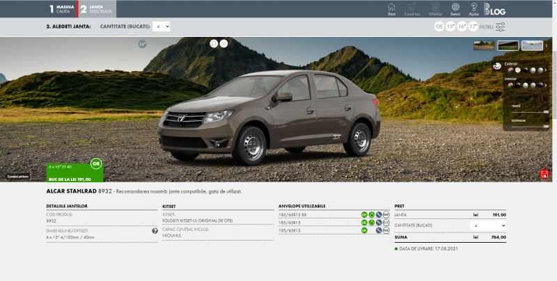Click the dimension help question mark
The image size is (557, 281).
coord(155,231)
